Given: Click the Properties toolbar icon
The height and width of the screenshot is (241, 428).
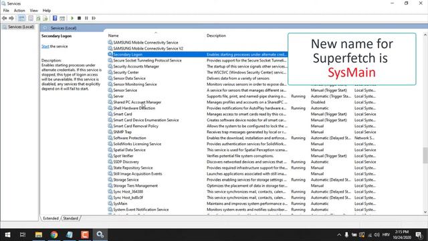Looking at the screenshot, I should 31,18.
